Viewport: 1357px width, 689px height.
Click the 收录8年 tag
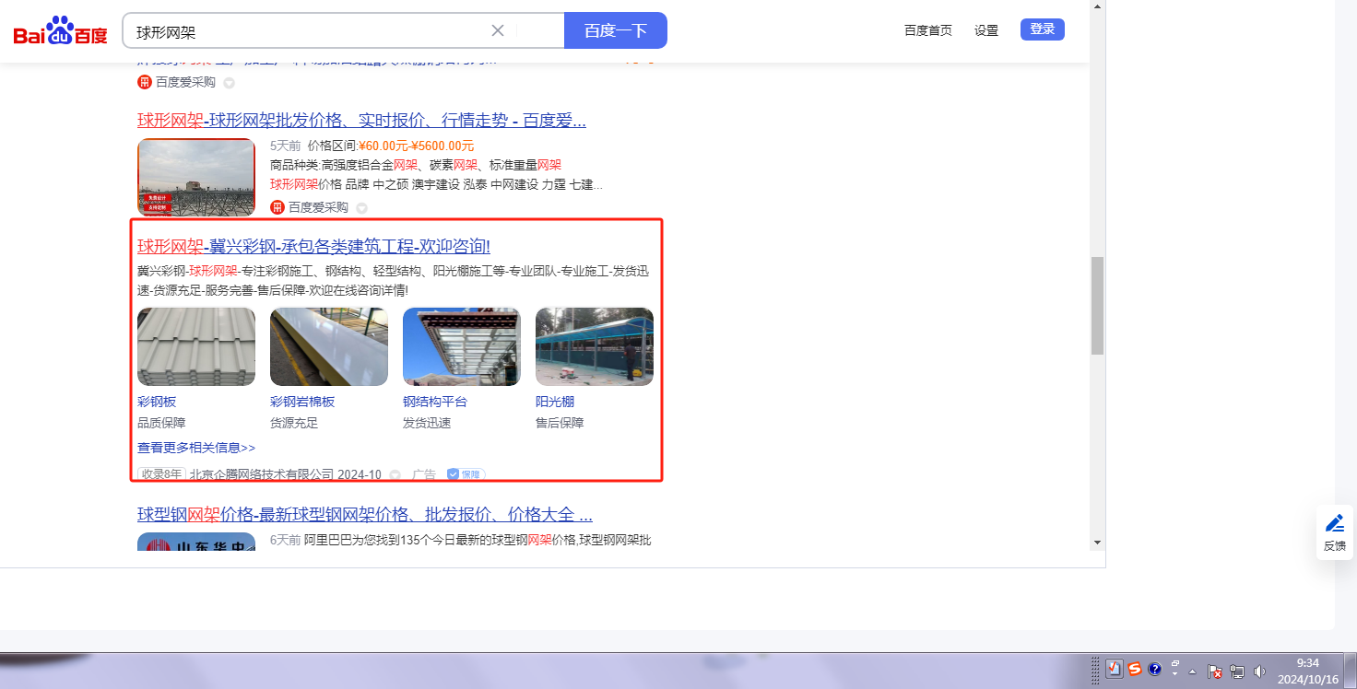tap(161, 474)
